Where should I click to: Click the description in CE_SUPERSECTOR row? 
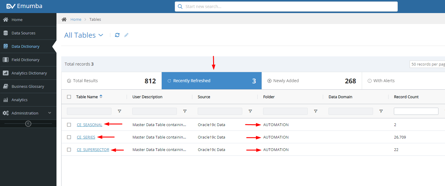point(159,150)
